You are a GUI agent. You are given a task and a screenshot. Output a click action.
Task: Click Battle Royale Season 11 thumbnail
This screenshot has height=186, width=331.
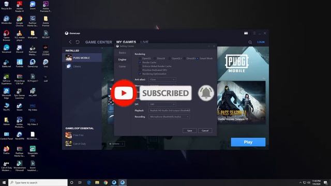pyautogui.click(x=242, y=102)
